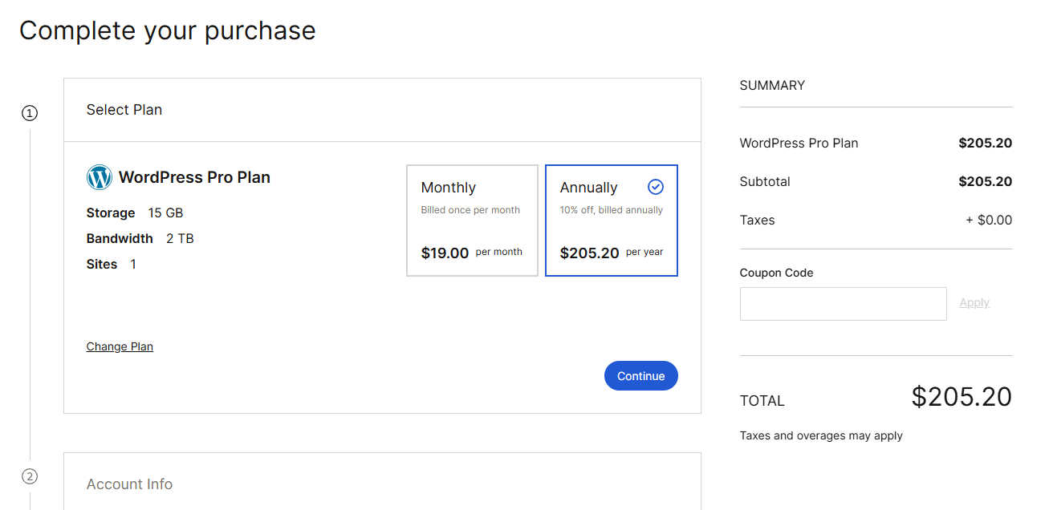Screen dimensions: 1049x510
Task: Click 'Taxes and overages may apply' note
Action: (821, 435)
